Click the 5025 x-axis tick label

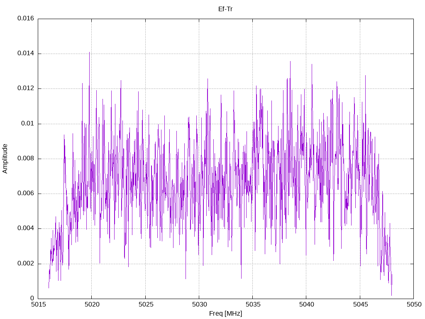pos(146,304)
